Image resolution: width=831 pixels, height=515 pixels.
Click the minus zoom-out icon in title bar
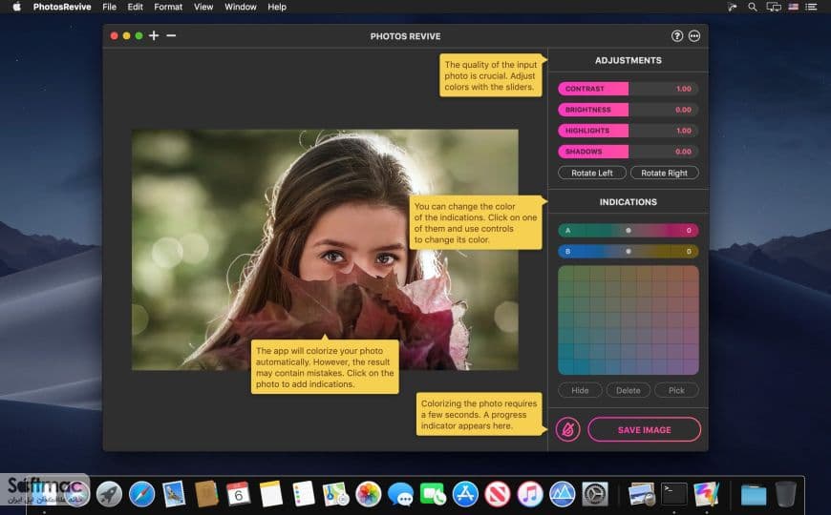pyautogui.click(x=171, y=35)
